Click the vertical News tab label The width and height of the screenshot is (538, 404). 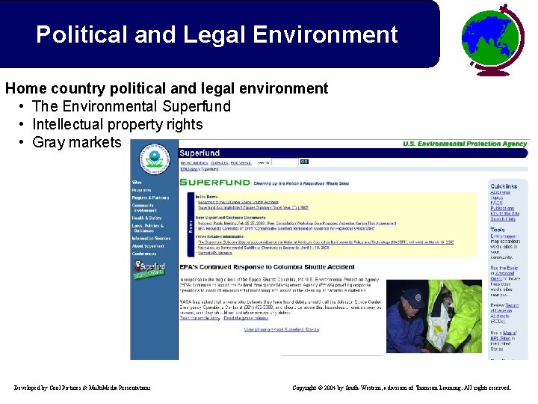coord(191,225)
